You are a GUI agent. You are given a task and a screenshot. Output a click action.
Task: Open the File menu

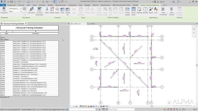point(3,5)
